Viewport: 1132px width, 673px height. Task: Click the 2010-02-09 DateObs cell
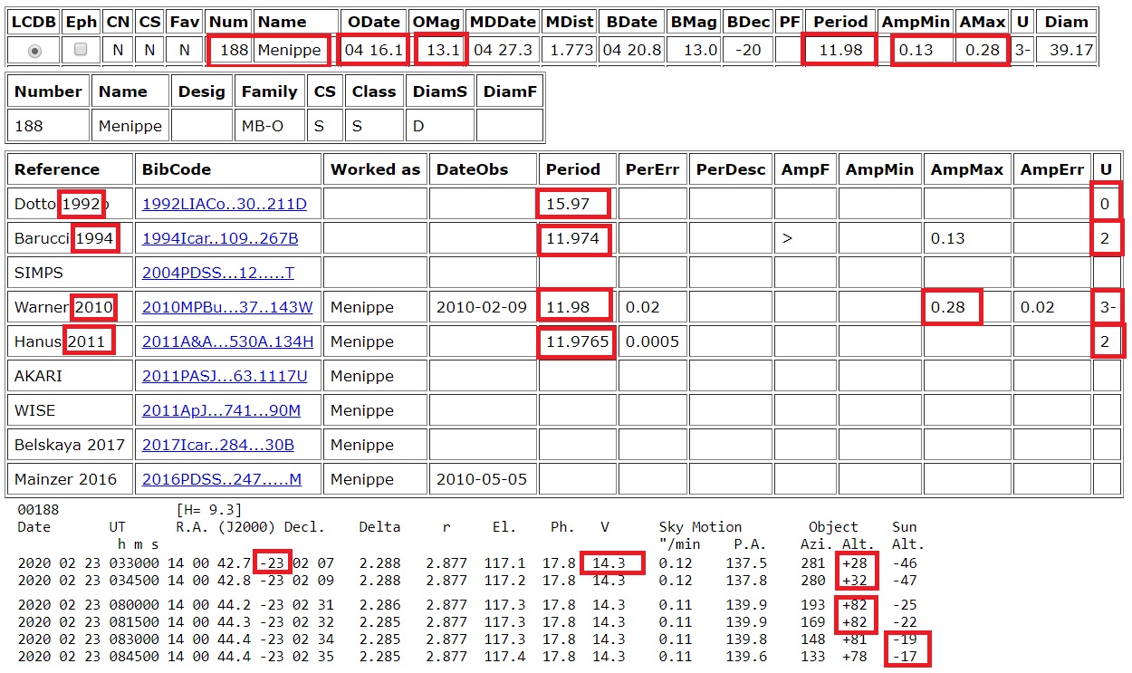click(481, 307)
